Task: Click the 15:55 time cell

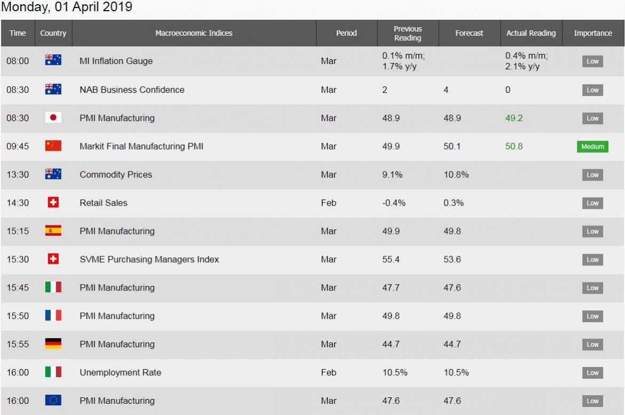Action: [x=18, y=344]
